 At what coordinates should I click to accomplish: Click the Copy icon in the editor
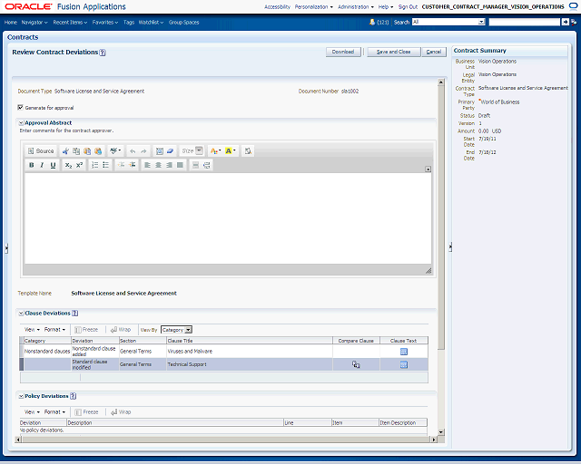76,151
